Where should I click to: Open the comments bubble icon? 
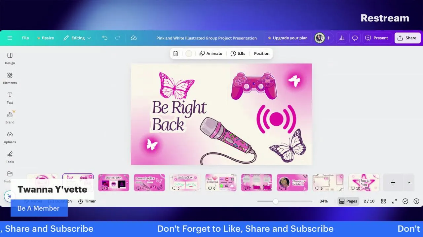click(x=355, y=38)
